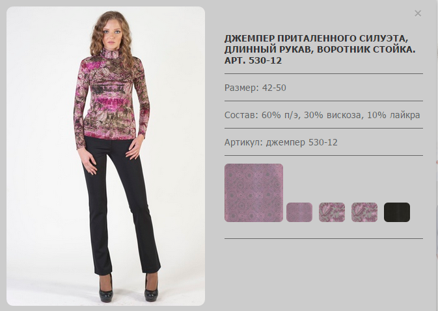Pick the first paisley fabric swatch
438x311 pixels.
click(x=332, y=212)
